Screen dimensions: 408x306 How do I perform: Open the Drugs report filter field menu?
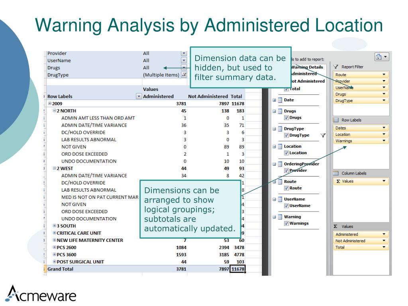pos(384,94)
